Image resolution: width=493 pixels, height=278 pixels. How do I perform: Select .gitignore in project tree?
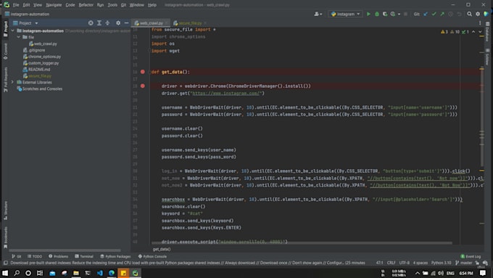(x=36, y=50)
